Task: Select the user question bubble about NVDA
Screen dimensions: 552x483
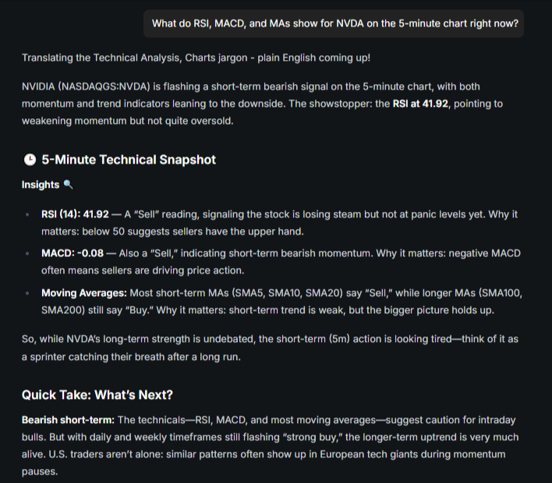Action: coord(334,23)
